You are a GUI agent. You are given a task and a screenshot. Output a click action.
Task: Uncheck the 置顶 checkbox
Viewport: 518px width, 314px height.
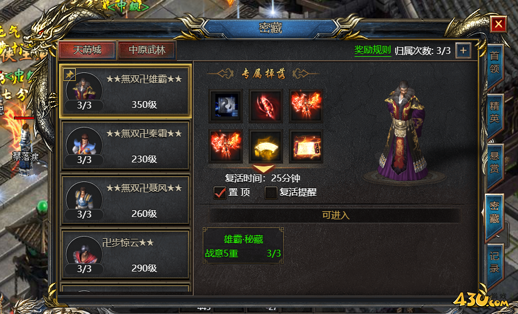click(220, 192)
